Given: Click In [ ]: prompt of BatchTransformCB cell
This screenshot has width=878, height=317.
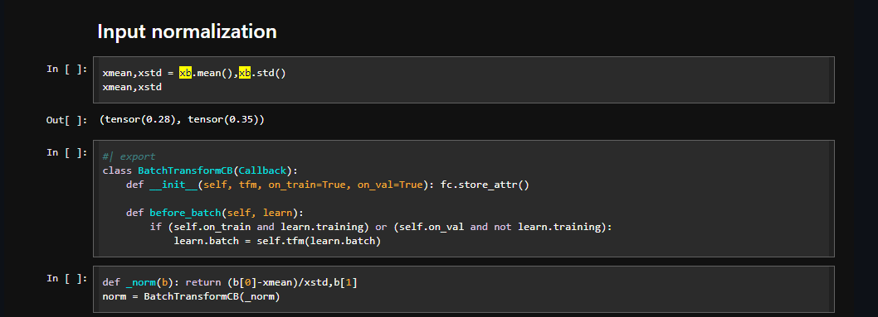Looking at the screenshot, I should (66, 152).
